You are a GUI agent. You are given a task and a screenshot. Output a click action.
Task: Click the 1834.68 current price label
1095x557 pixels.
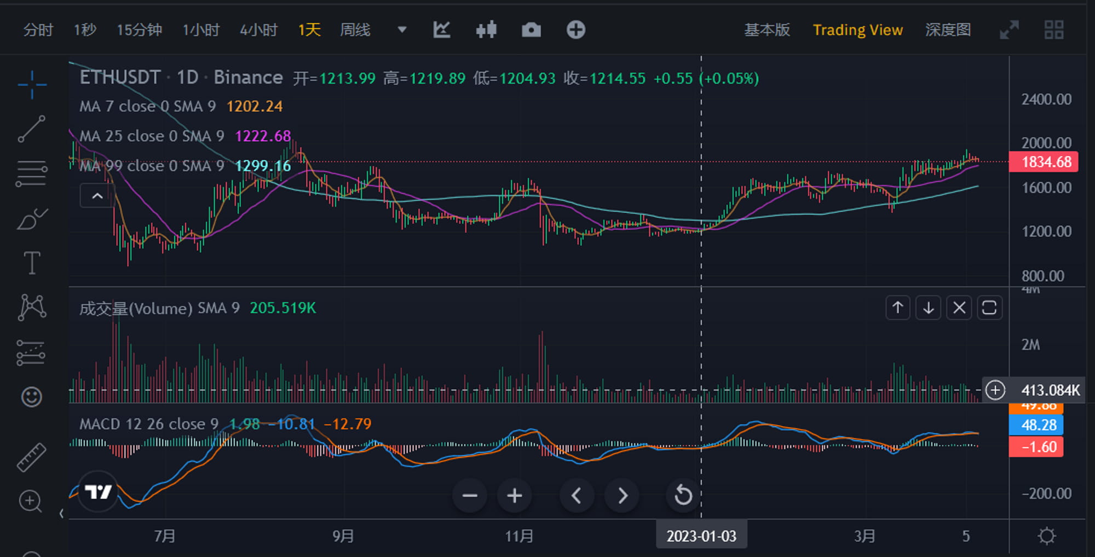tap(1044, 162)
